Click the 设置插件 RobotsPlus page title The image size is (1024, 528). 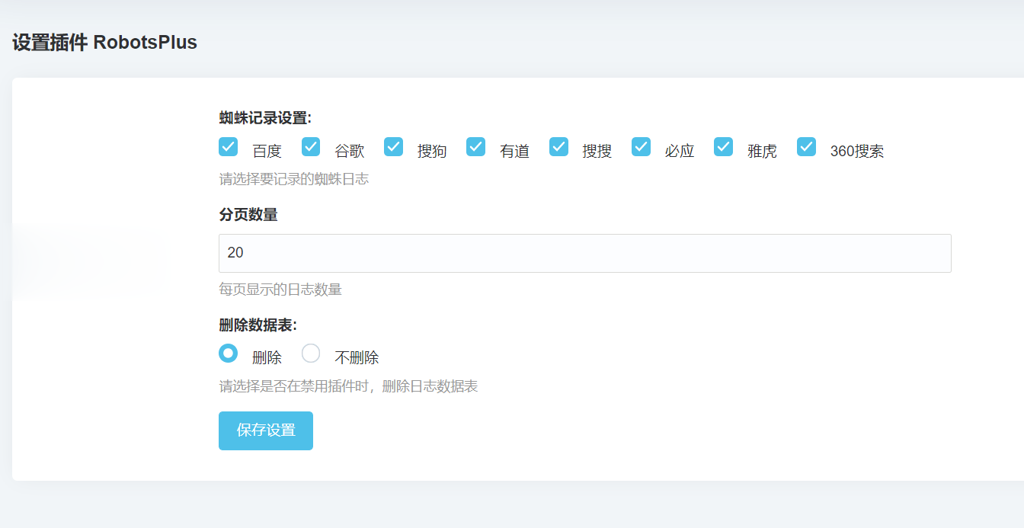104,43
